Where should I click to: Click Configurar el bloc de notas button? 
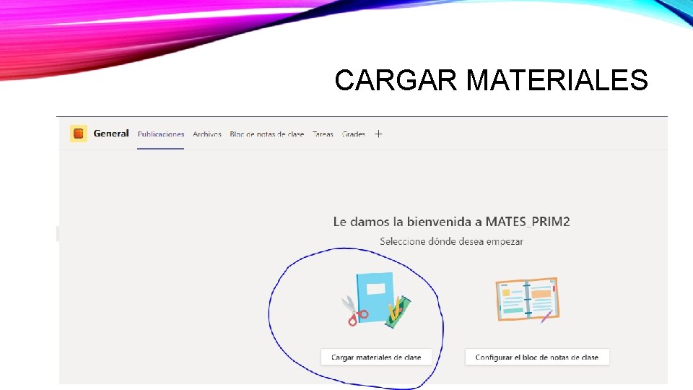537,357
